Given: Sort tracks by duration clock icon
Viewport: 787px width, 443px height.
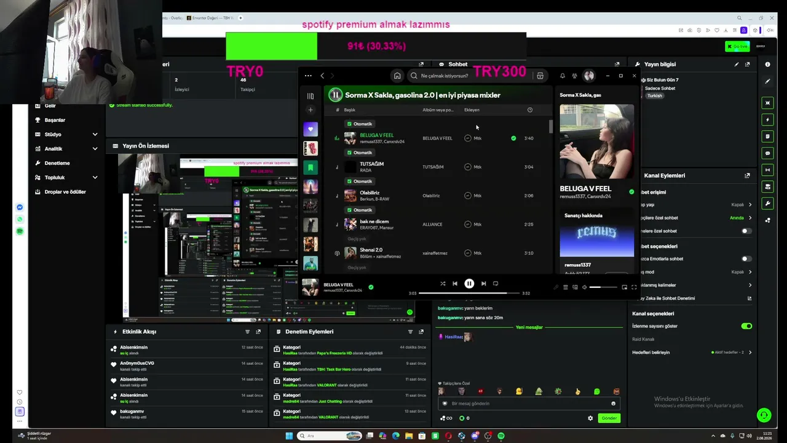Looking at the screenshot, I should pyautogui.click(x=530, y=110).
